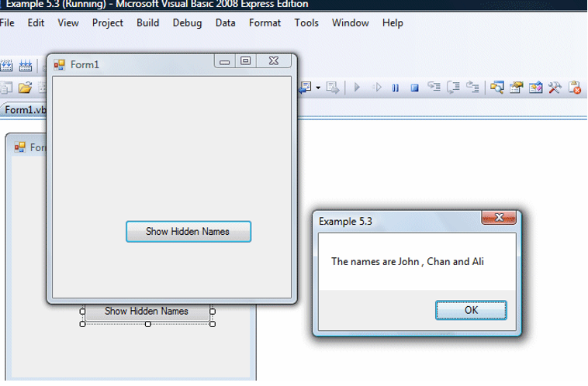The width and height of the screenshot is (588, 386).
Task: Open Solution Explorer from toolbar
Action: pos(497,88)
